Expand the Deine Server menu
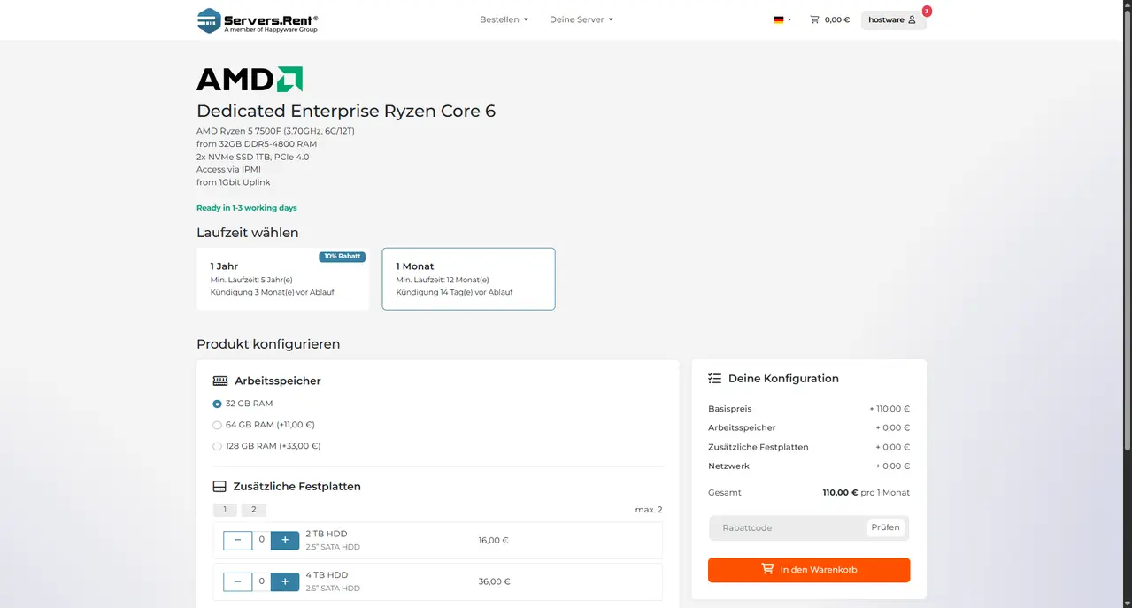 (581, 19)
